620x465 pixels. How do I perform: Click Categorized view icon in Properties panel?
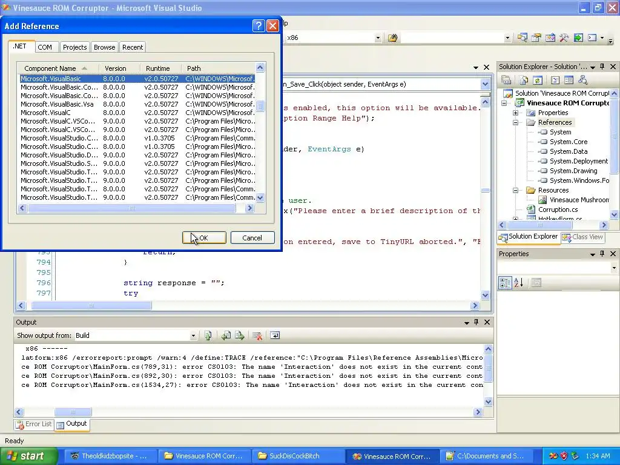click(505, 283)
